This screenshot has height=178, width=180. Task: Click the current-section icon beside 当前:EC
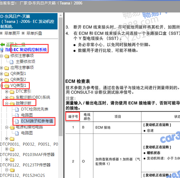2,50
